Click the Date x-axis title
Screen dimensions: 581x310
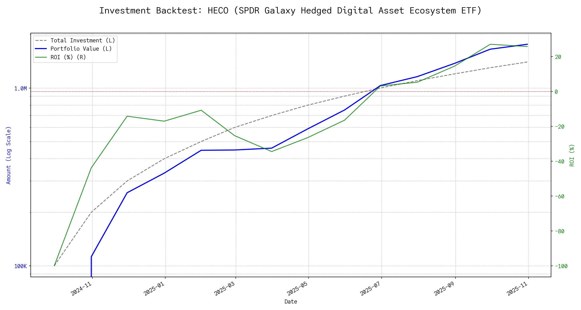point(291,302)
